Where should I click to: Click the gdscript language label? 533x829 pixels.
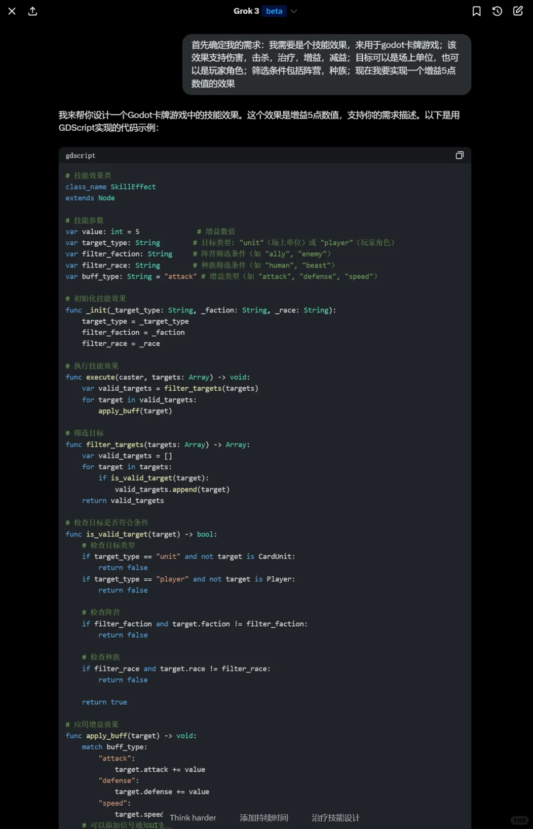80,155
